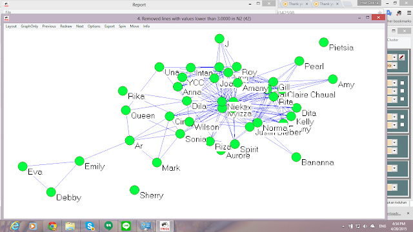Open Skype from the taskbar
The image size is (413, 232).
pyautogui.click(x=90, y=226)
